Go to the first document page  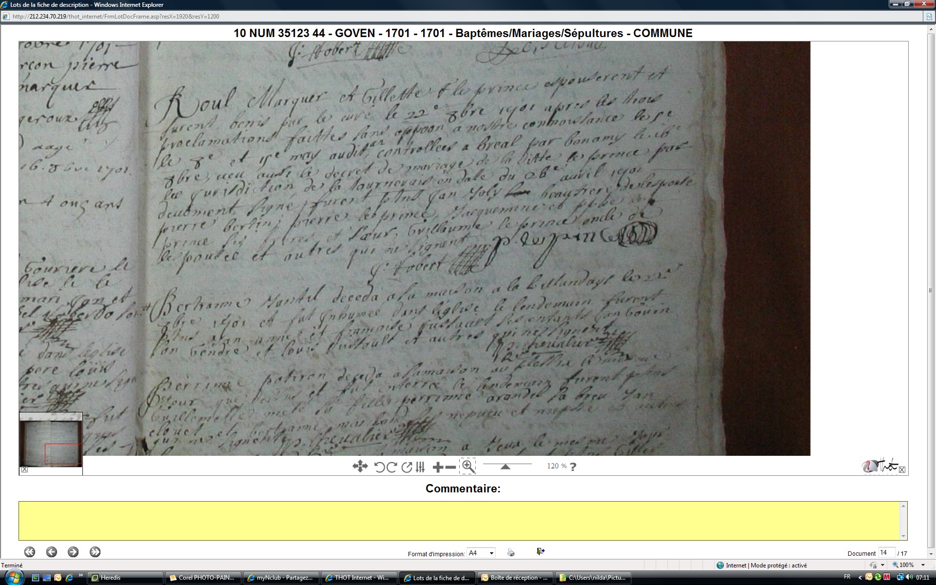(30, 552)
